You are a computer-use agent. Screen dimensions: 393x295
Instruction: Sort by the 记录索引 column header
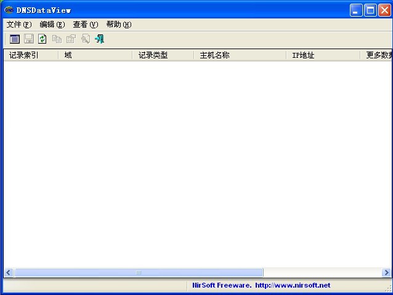[31, 55]
